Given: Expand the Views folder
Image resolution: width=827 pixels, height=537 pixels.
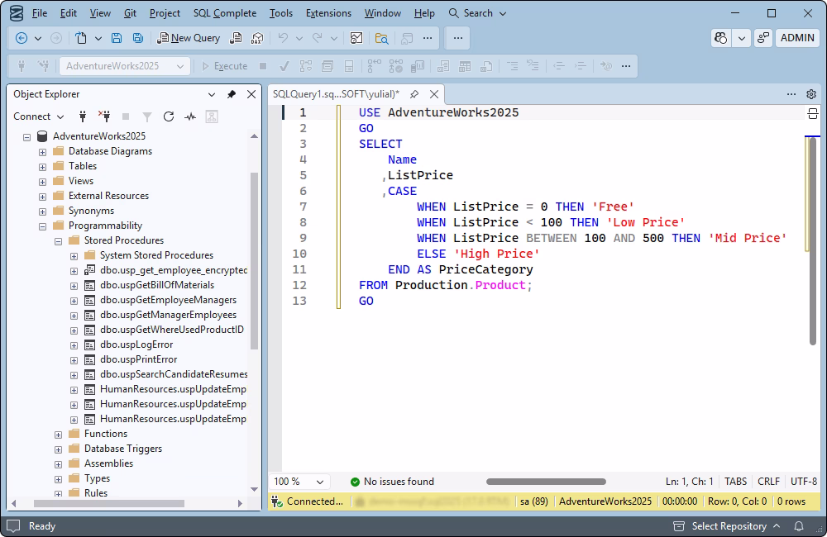Looking at the screenshot, I should (42, 182).
